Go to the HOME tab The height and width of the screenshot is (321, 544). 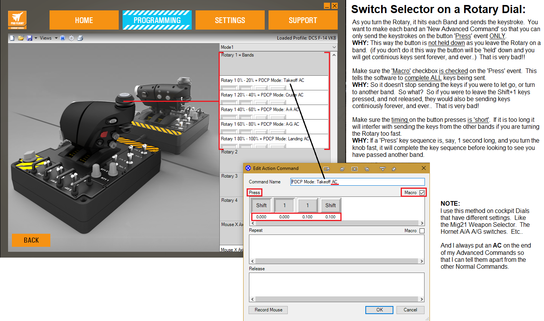pyautogui.click(x=84, y=20)
